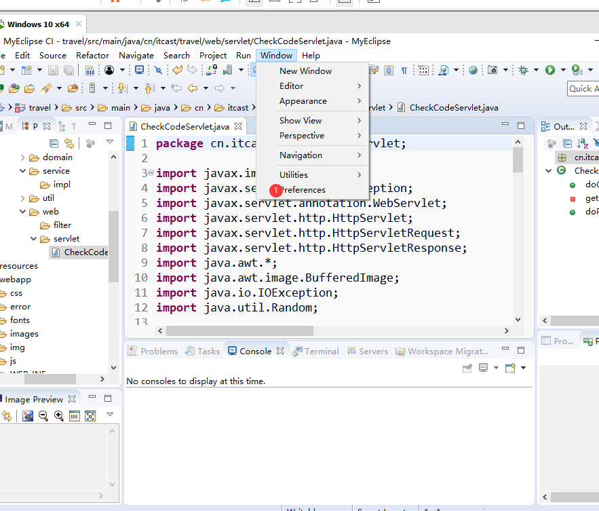Click Collapse All in Package Explorer
Image resolution: width=599 pixels, height=511 pixels.
[x=54, y=143]
